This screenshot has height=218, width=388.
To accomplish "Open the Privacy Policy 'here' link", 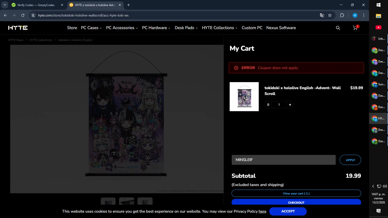I will (x=262, y=211).
